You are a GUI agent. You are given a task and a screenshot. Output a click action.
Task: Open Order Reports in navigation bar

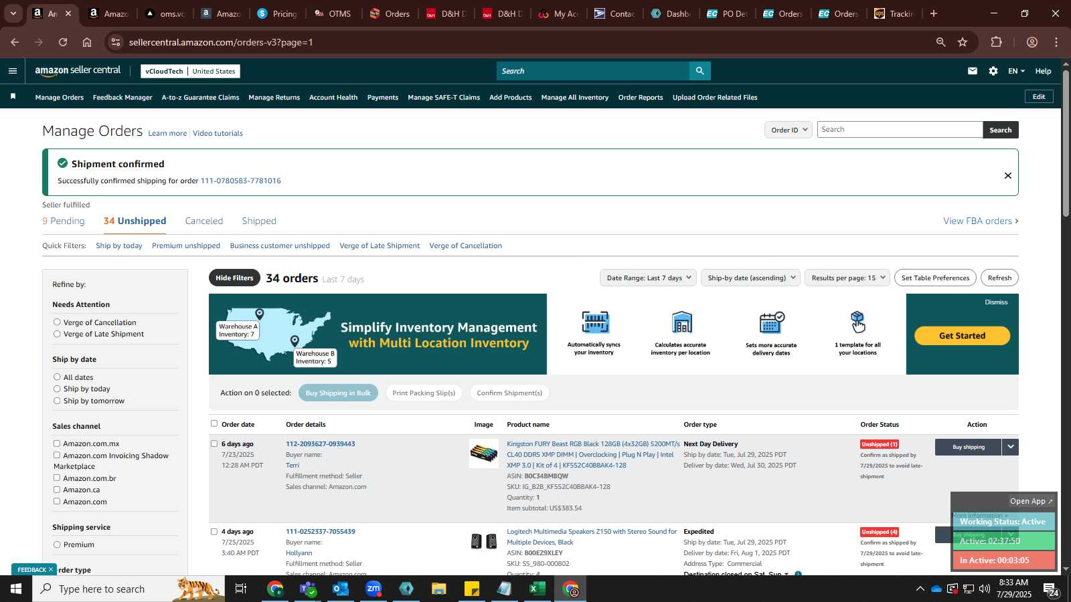pos(641,97)
